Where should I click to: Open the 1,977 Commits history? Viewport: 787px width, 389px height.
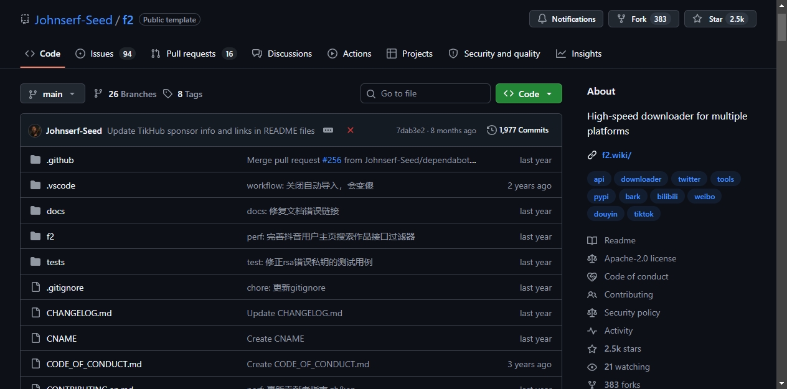click(x=518, y=130)
